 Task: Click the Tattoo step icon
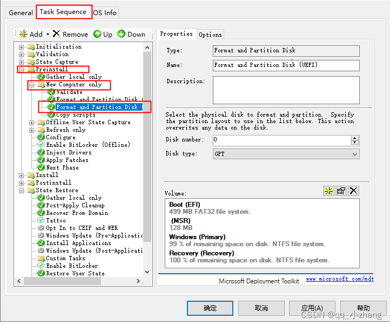coord(41,220)
